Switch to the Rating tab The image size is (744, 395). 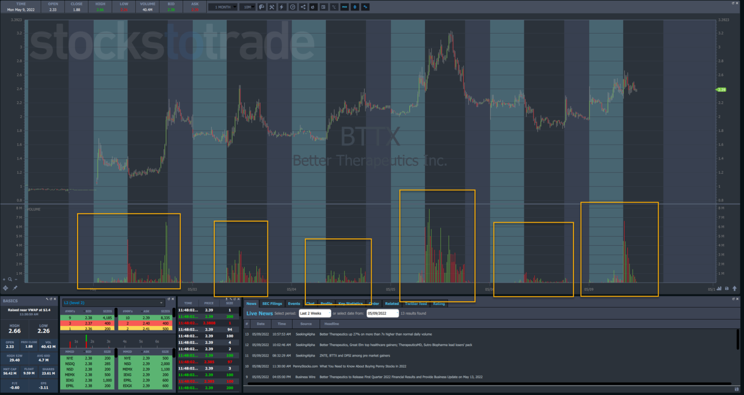pos(439,304)
